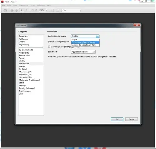Select Internet category

[x=22, y=66]
